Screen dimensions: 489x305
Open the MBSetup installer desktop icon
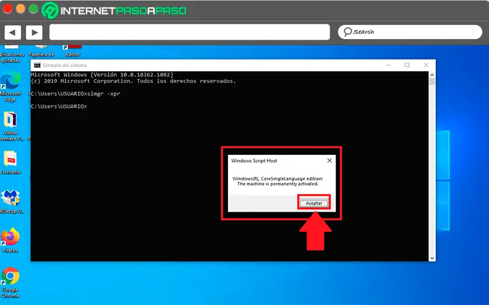(11, 202)
